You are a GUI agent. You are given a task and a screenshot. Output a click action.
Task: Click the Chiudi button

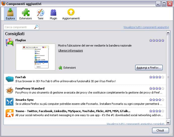tap(160, 130)
